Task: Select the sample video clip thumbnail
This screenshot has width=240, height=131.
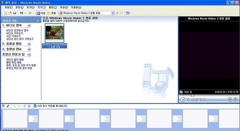Action: point(54,33)
